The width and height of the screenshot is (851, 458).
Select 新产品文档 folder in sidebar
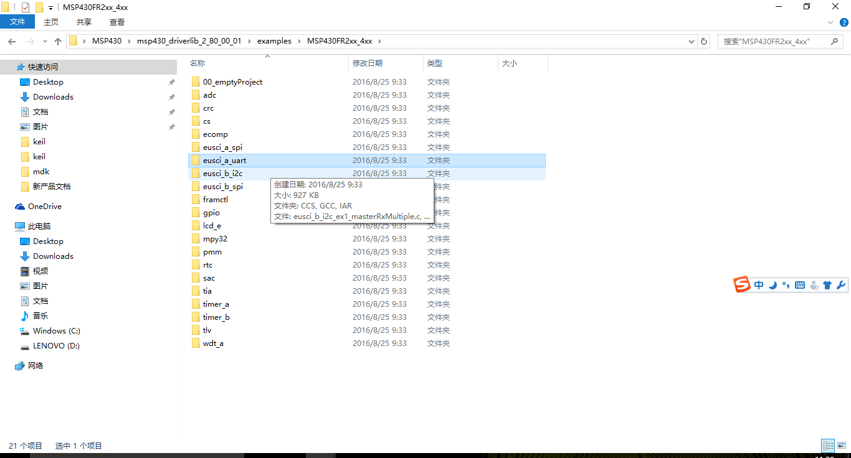coord(52,187)
